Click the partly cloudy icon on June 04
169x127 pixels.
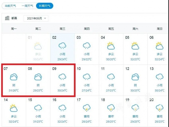(111, 46)
